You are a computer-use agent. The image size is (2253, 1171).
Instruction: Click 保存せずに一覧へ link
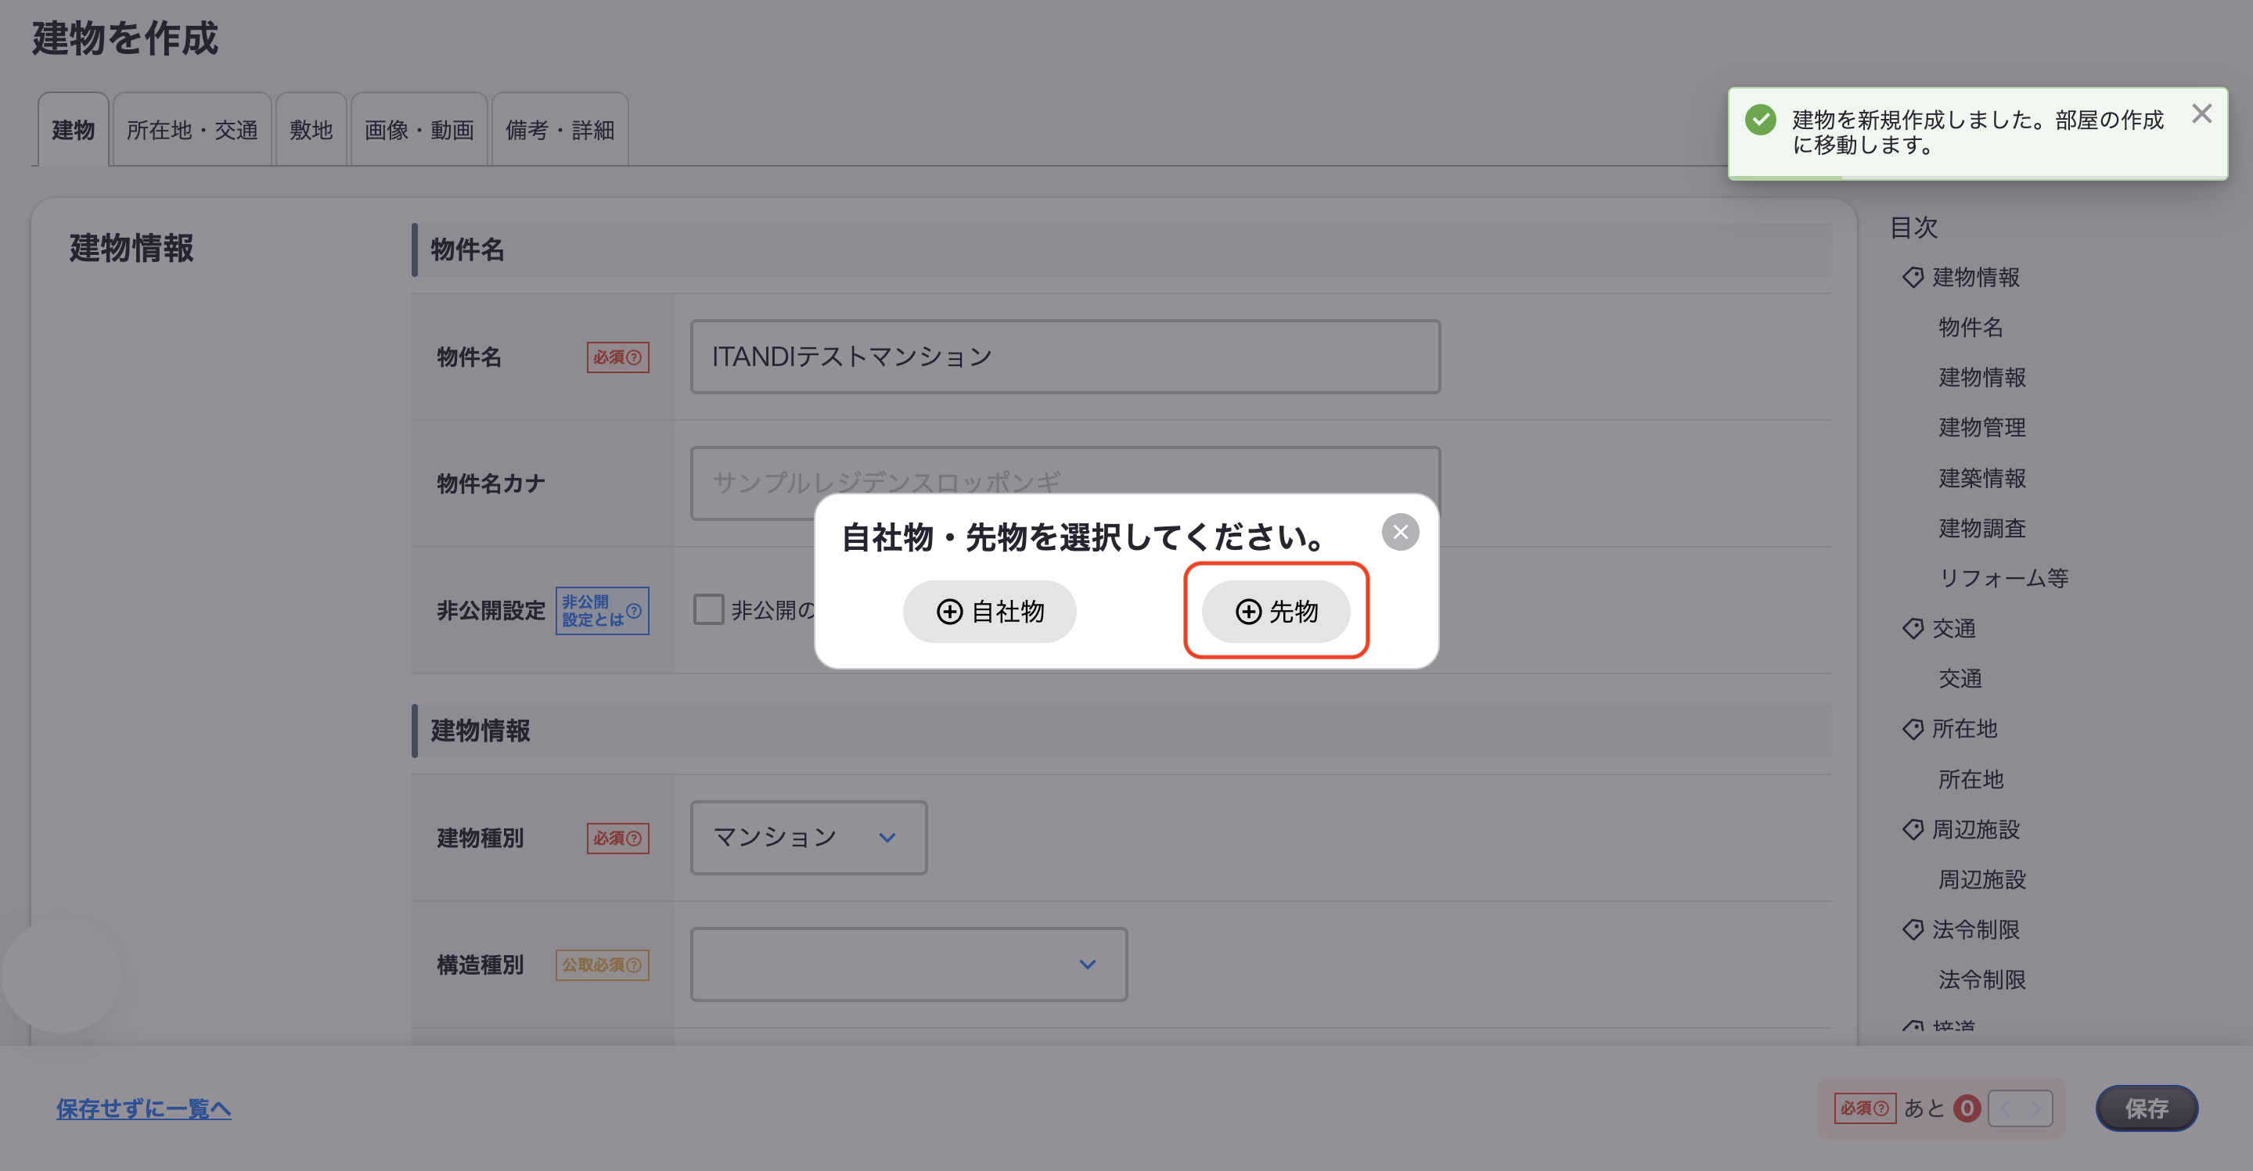tap(143, 1109)
